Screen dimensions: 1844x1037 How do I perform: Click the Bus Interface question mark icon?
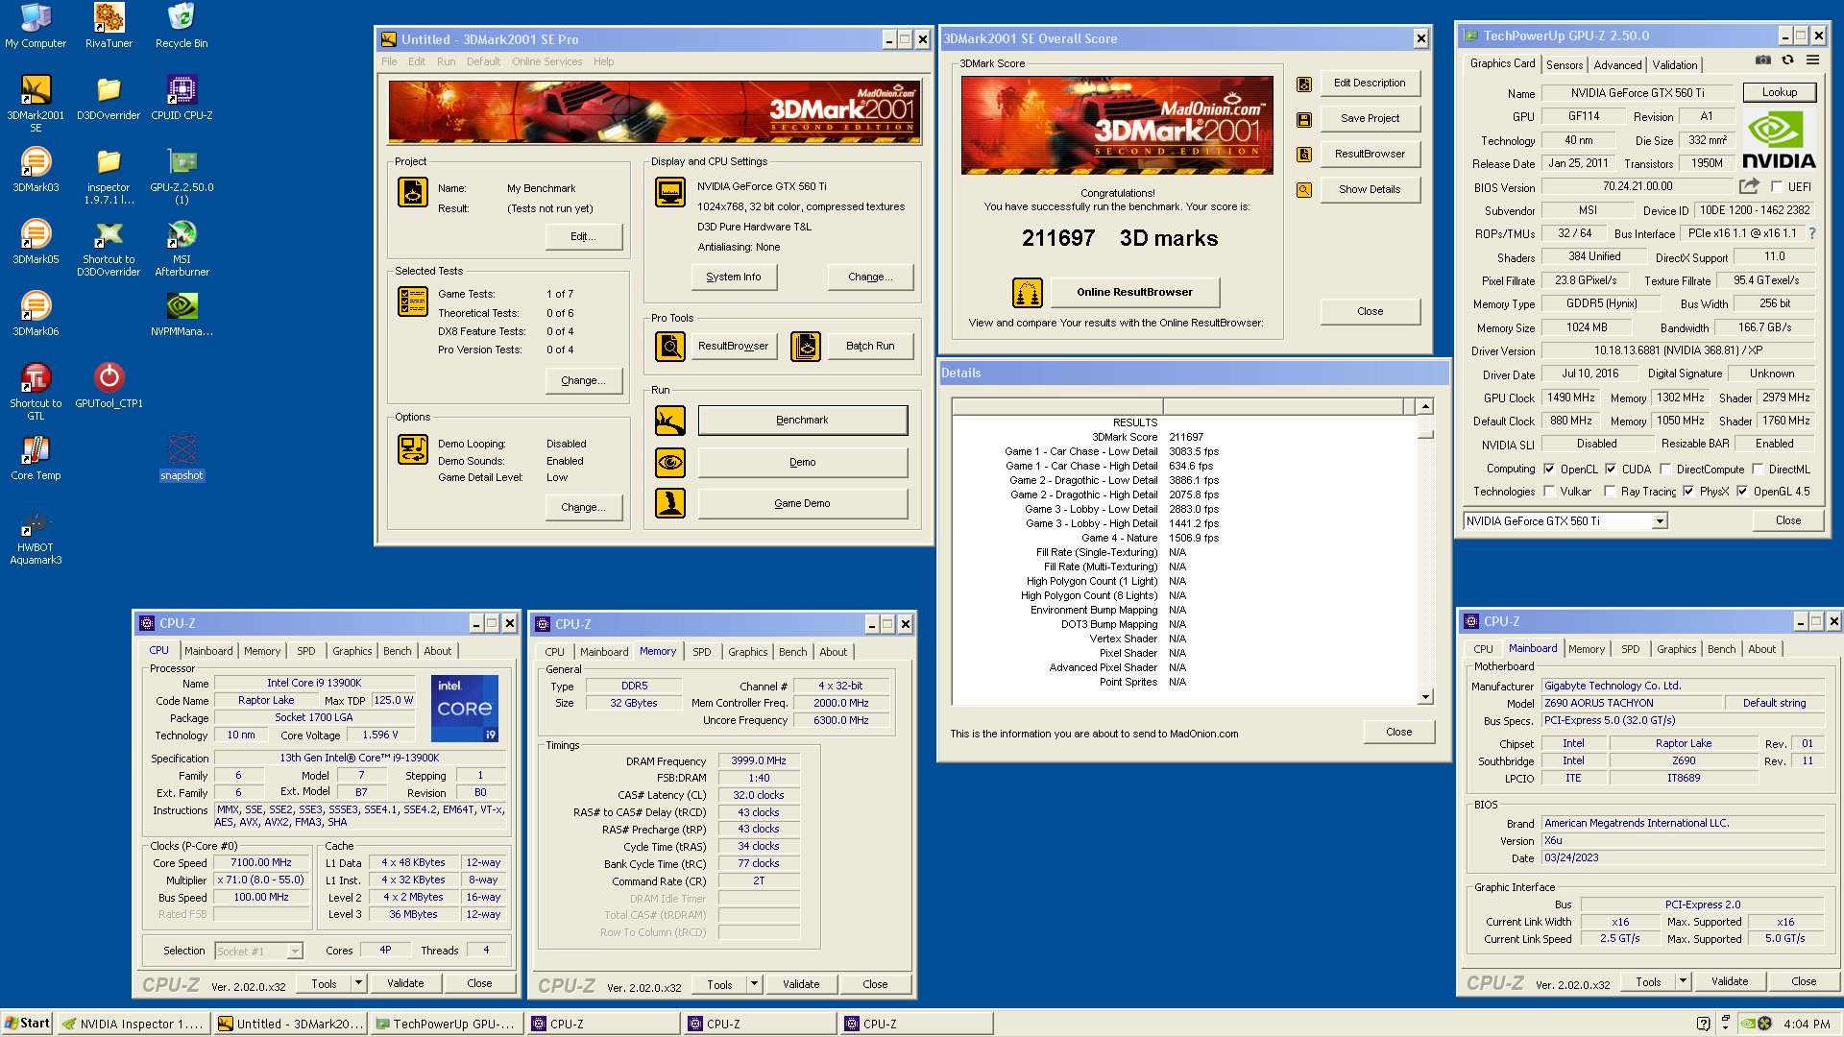tap(1812, 233)
